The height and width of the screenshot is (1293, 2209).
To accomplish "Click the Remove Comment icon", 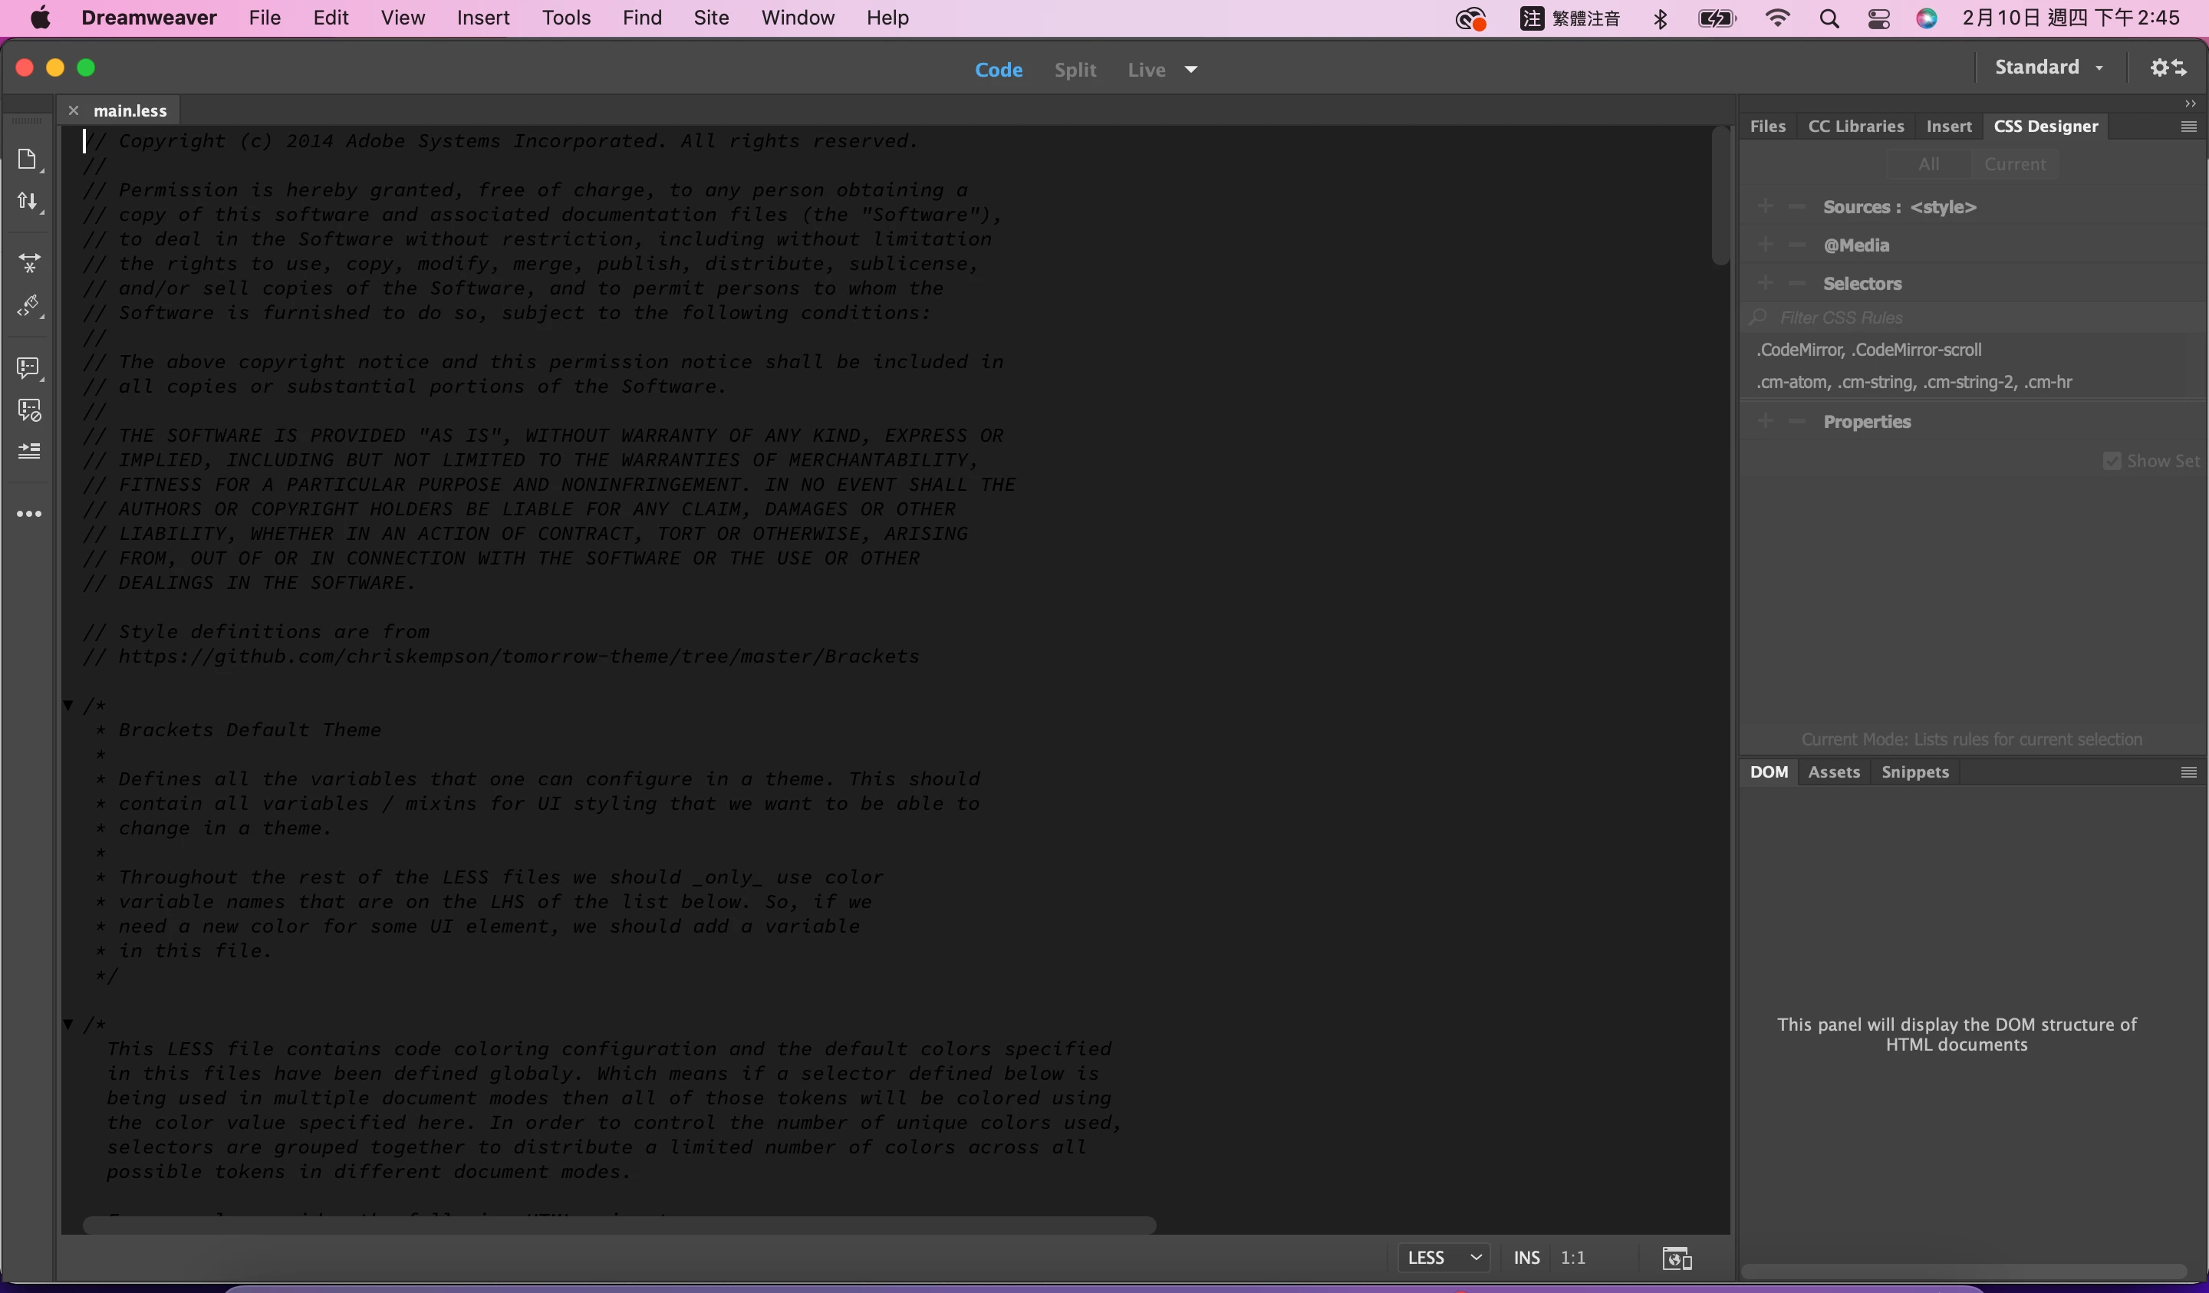I will 29,410.
